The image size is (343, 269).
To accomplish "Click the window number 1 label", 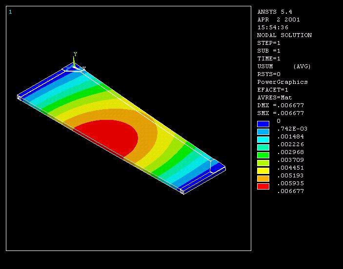I will 10,12.
